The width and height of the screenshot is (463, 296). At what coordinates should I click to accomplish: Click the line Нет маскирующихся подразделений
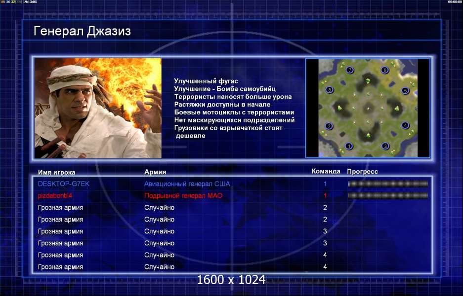[x=234, y=120]
